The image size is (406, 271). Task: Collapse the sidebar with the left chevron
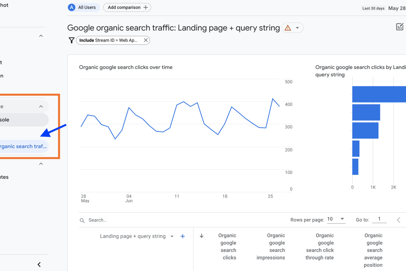[39, 265]
